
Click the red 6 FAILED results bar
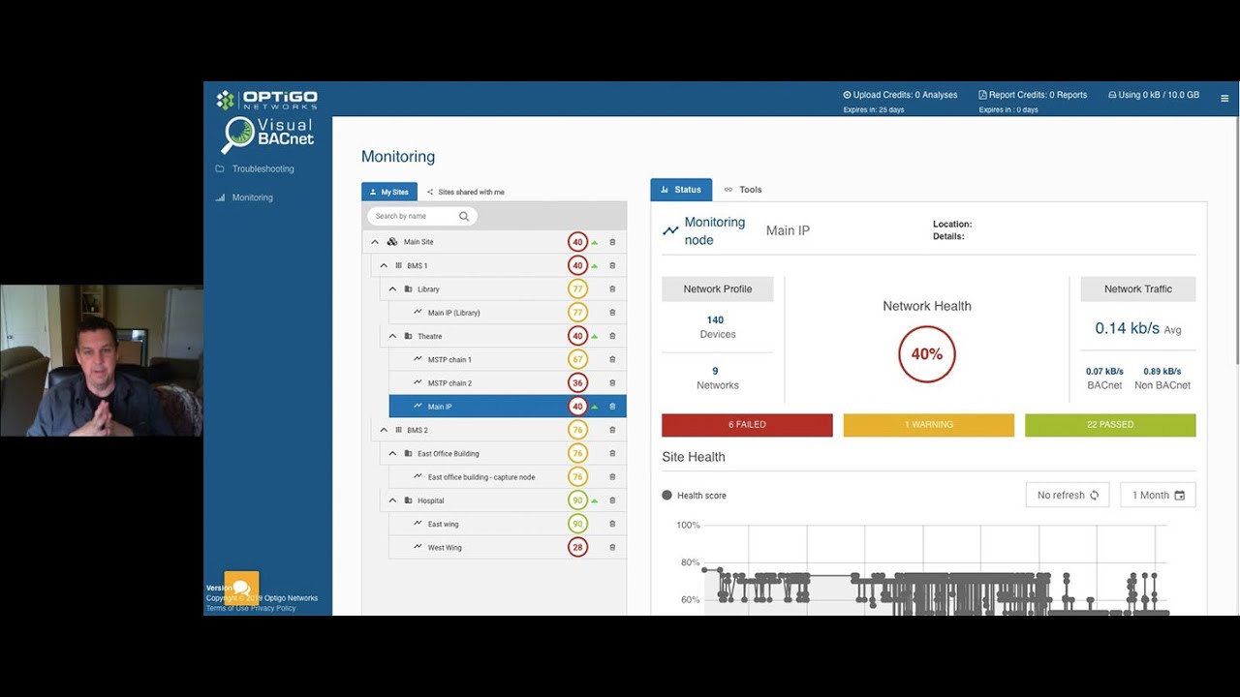tap(746, 425)
